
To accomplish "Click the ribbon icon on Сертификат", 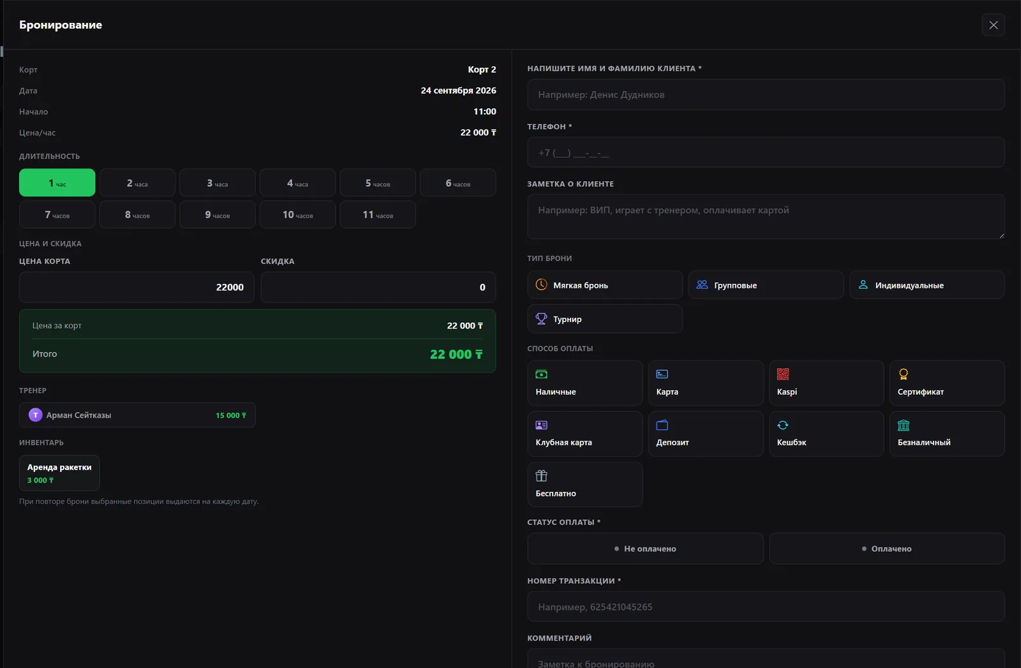I will [x=904, y=374].
